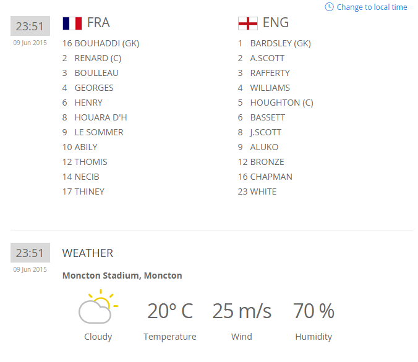Click White, number 23 for England
418x362 pixels.
(x=263, y=192)
